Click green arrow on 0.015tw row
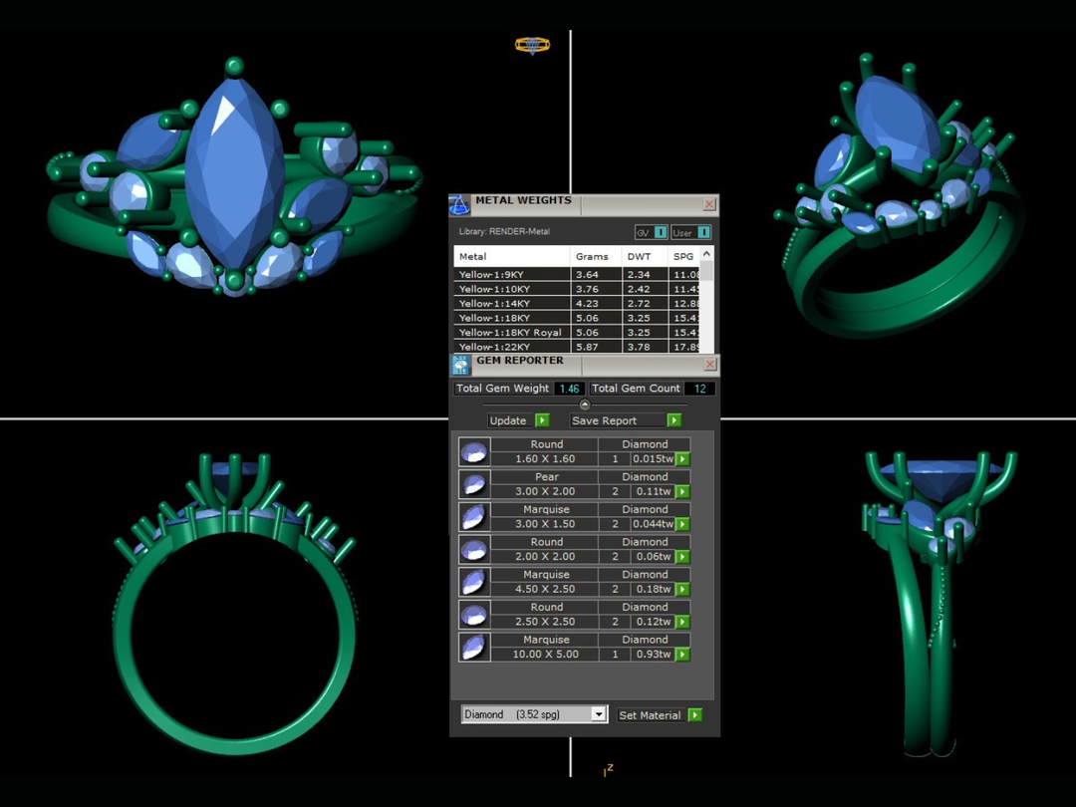 coord(682,459)
